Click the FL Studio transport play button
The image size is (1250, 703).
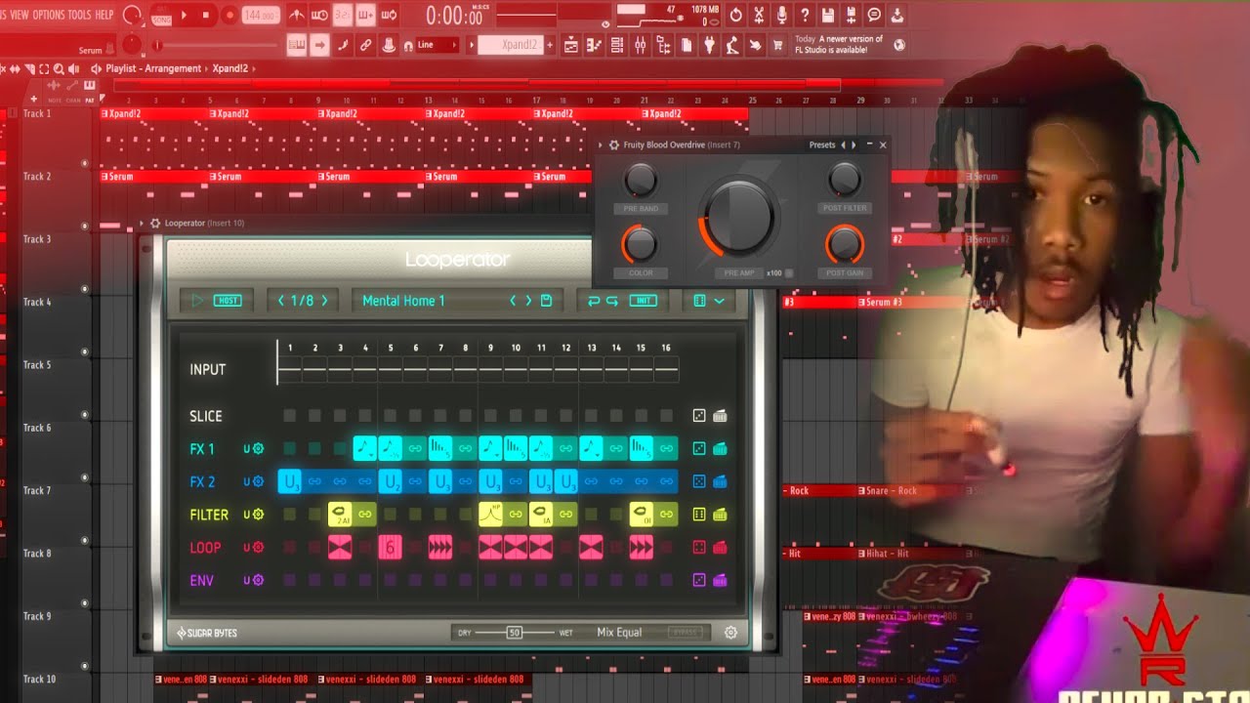point(184,15)
